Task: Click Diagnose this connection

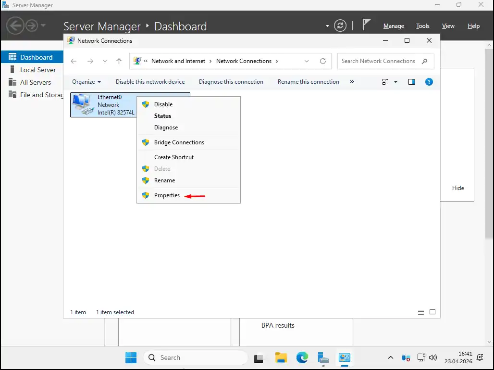Action: point(231,82)
